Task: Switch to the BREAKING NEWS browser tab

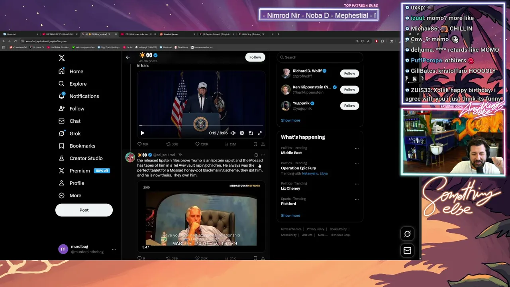Action: [60, 34]
